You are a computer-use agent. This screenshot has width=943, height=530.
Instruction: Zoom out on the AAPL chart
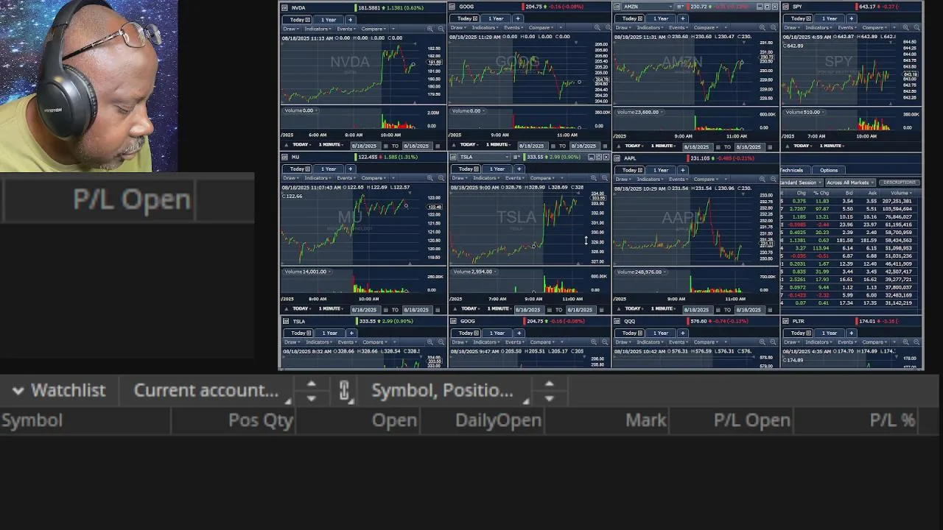pos(774,180)
